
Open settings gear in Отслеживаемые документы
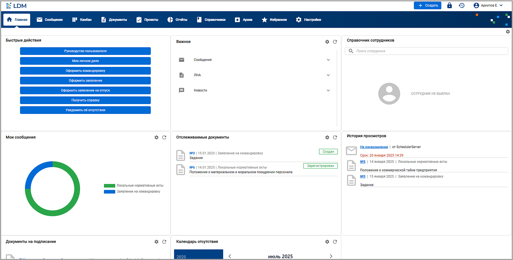[327, 137]
